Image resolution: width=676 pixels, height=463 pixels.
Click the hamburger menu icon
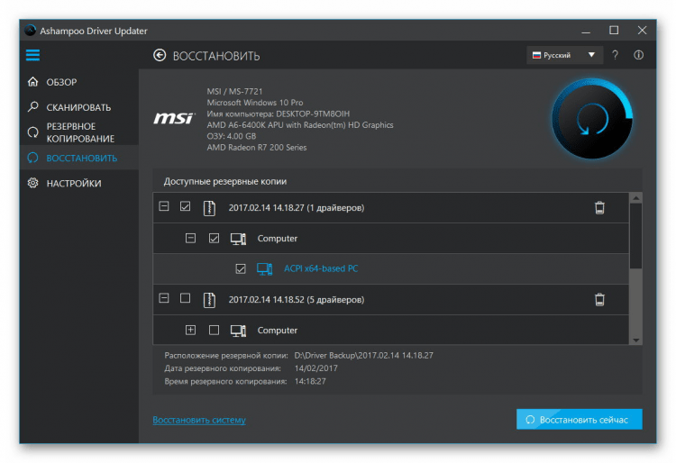(x=33, y=56)
